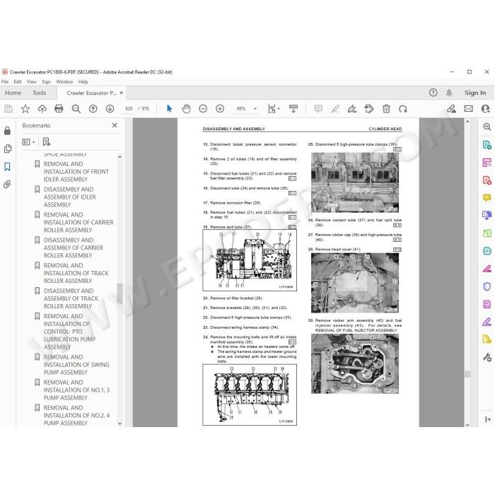Click the Sign In button
Image resolution: width=495 pixels, height=495 pixels.
pyautogui.click(x=475, y=93)
